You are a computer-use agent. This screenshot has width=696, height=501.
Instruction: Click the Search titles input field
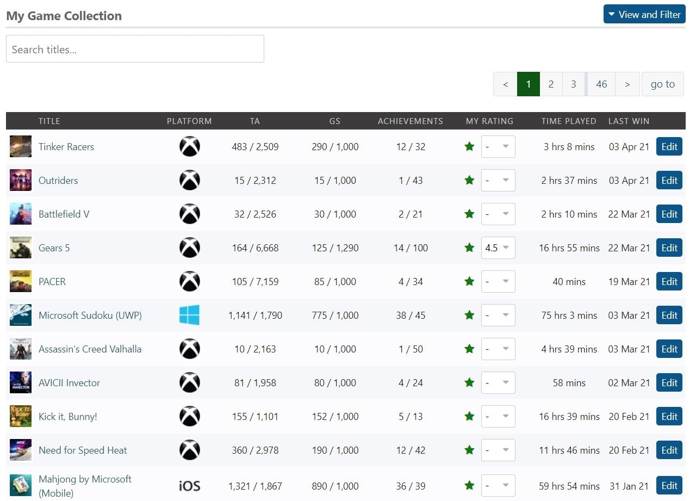[135, 48]
